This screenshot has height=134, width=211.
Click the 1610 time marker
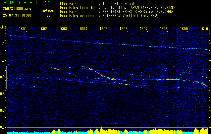click(x=204, y=28)
